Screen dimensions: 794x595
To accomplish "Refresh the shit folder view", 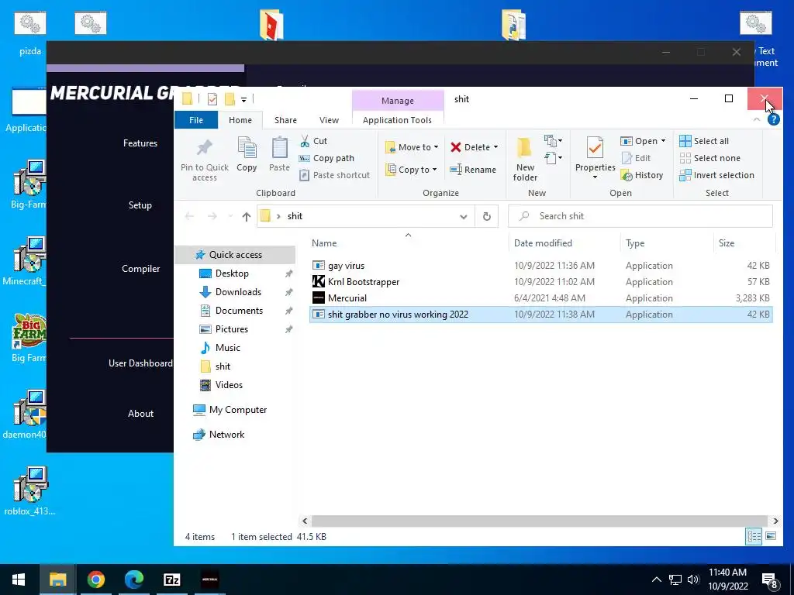I will pos(487,217).
